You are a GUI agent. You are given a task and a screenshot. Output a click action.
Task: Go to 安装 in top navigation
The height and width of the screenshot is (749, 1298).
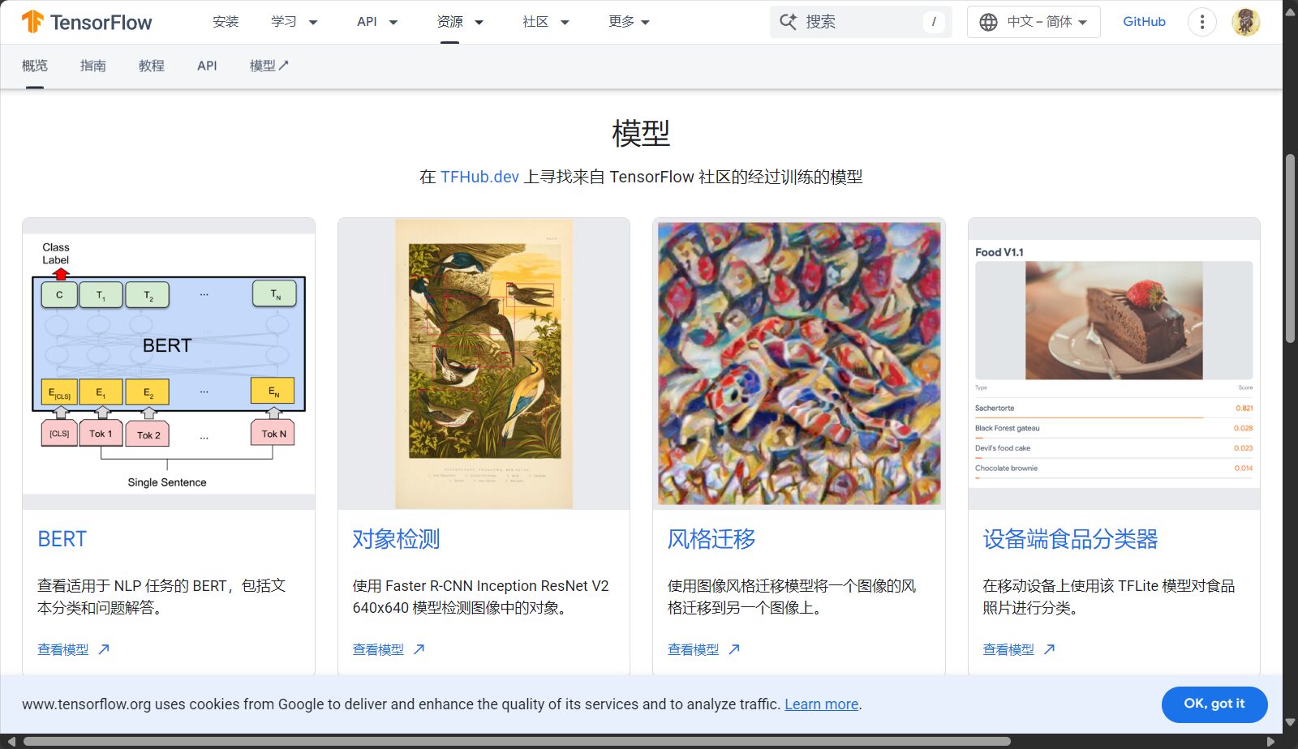226,22
